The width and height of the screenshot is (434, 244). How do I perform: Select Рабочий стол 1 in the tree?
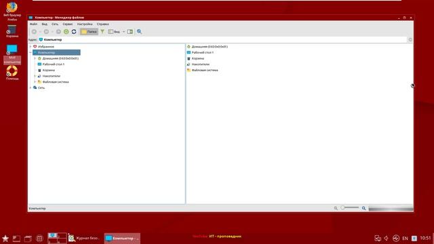tap(51, 64)
